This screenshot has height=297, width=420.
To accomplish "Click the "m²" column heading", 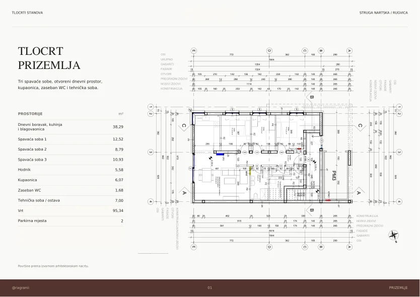I will (121, 114).
